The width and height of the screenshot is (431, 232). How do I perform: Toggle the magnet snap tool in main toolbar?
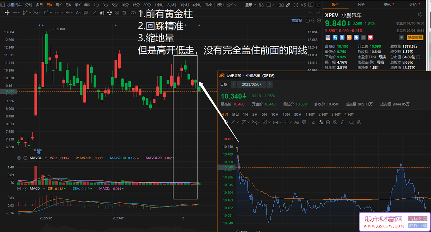tap(102, 13)
